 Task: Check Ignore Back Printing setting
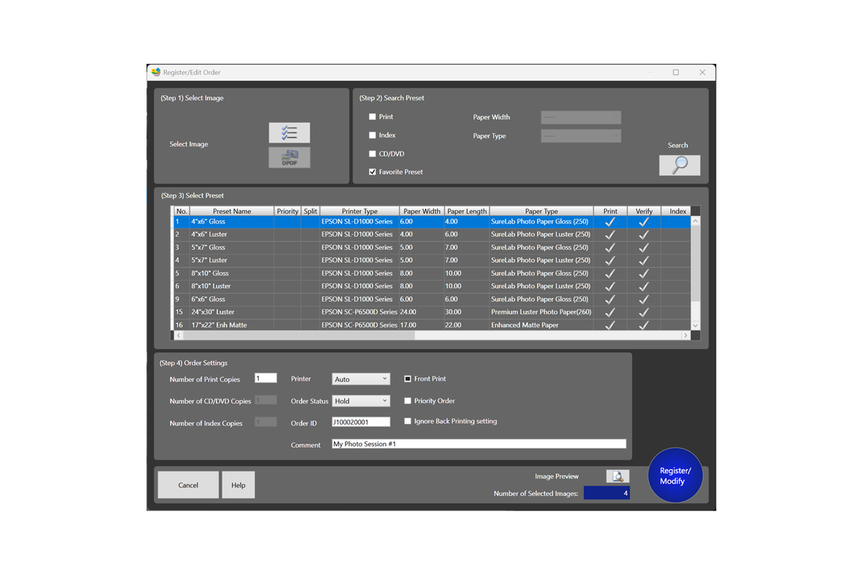click(x=408, y=421)
